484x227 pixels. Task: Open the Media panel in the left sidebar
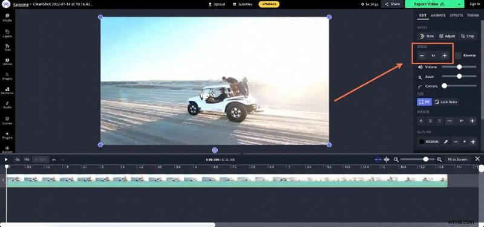pos(7,18)
